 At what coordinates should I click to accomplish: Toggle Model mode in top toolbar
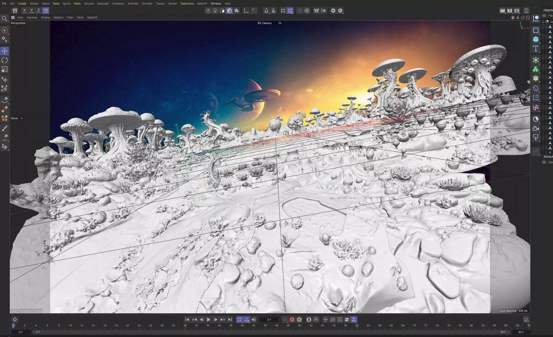(x=229, y=11)
